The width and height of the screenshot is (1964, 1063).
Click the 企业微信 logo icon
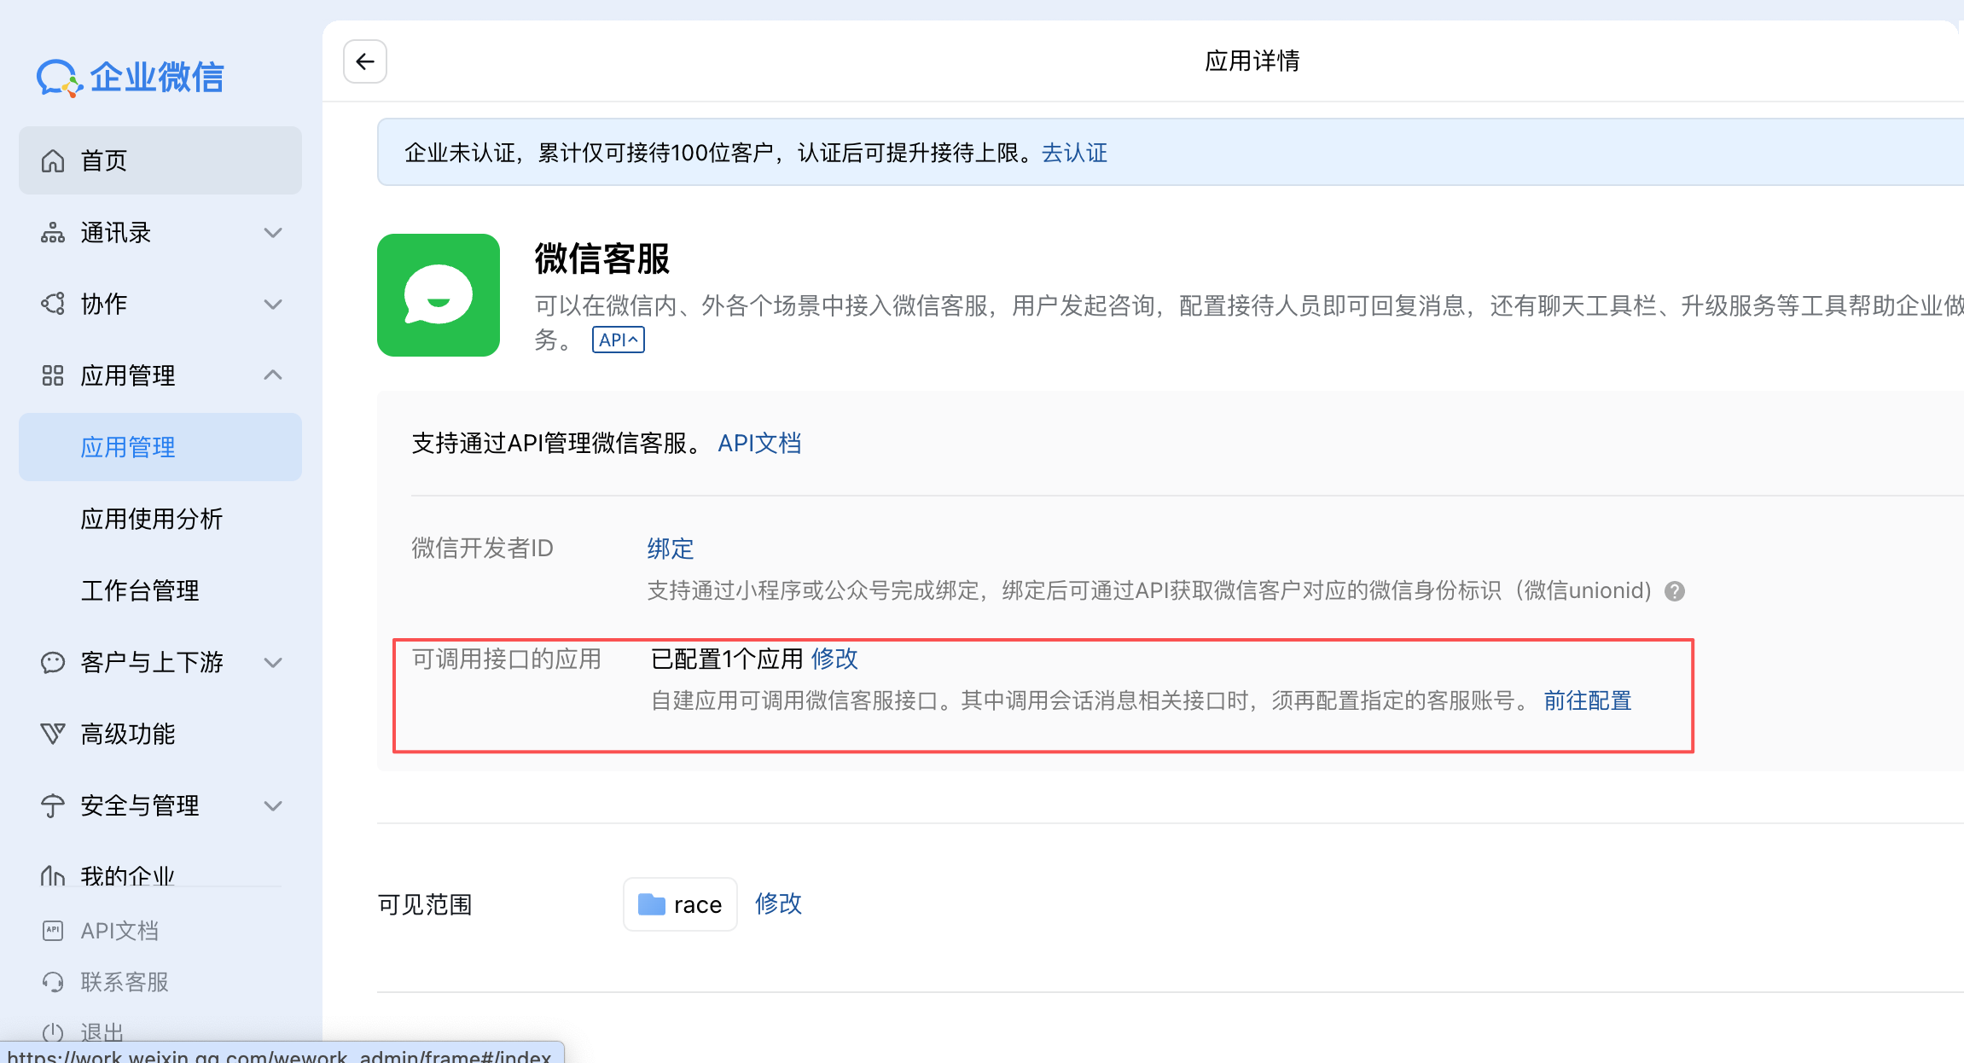click(x=57, y=77)
